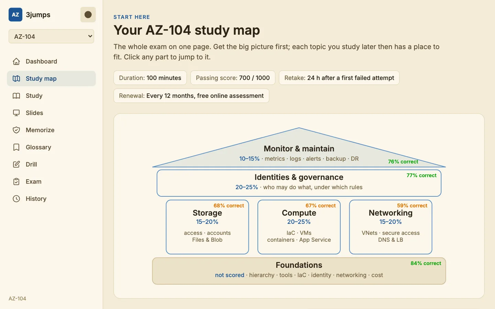Click the Memorize shield icon
495x309 pixels.
(x=16, y=130)
